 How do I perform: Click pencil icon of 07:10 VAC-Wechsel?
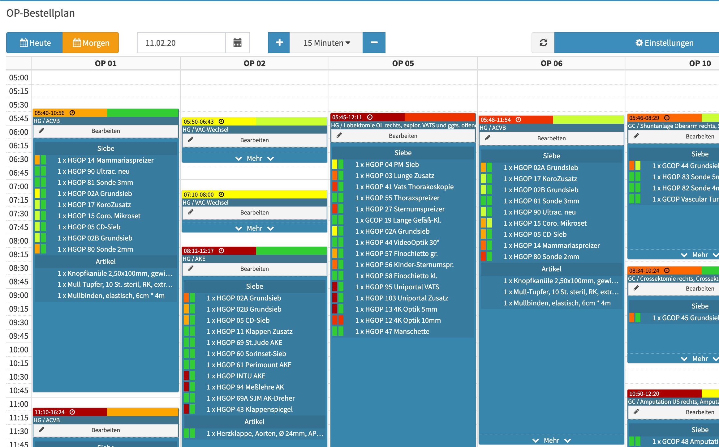point(191,212)
